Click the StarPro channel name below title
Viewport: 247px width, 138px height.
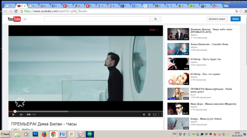pyautogui.click(x=26, y=129)
